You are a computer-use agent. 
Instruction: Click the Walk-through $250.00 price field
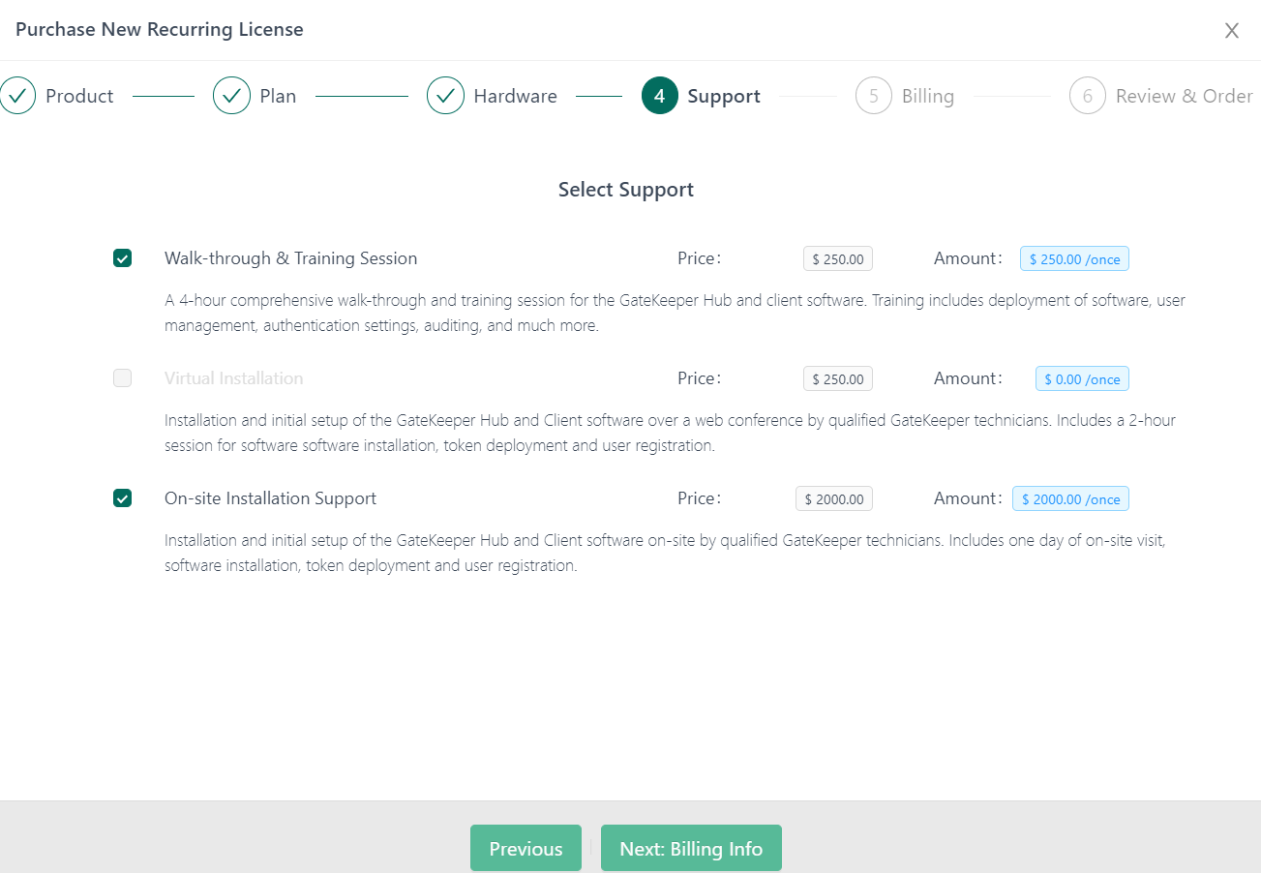[837, 259]
